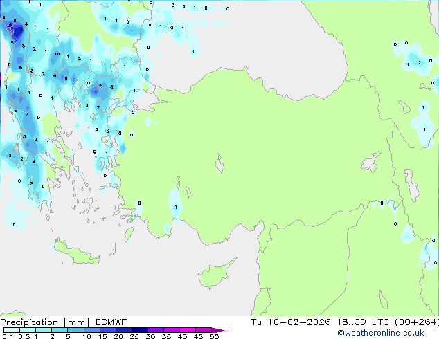
Task: Select the '18..00 UTC' time text
Action: 363,322
